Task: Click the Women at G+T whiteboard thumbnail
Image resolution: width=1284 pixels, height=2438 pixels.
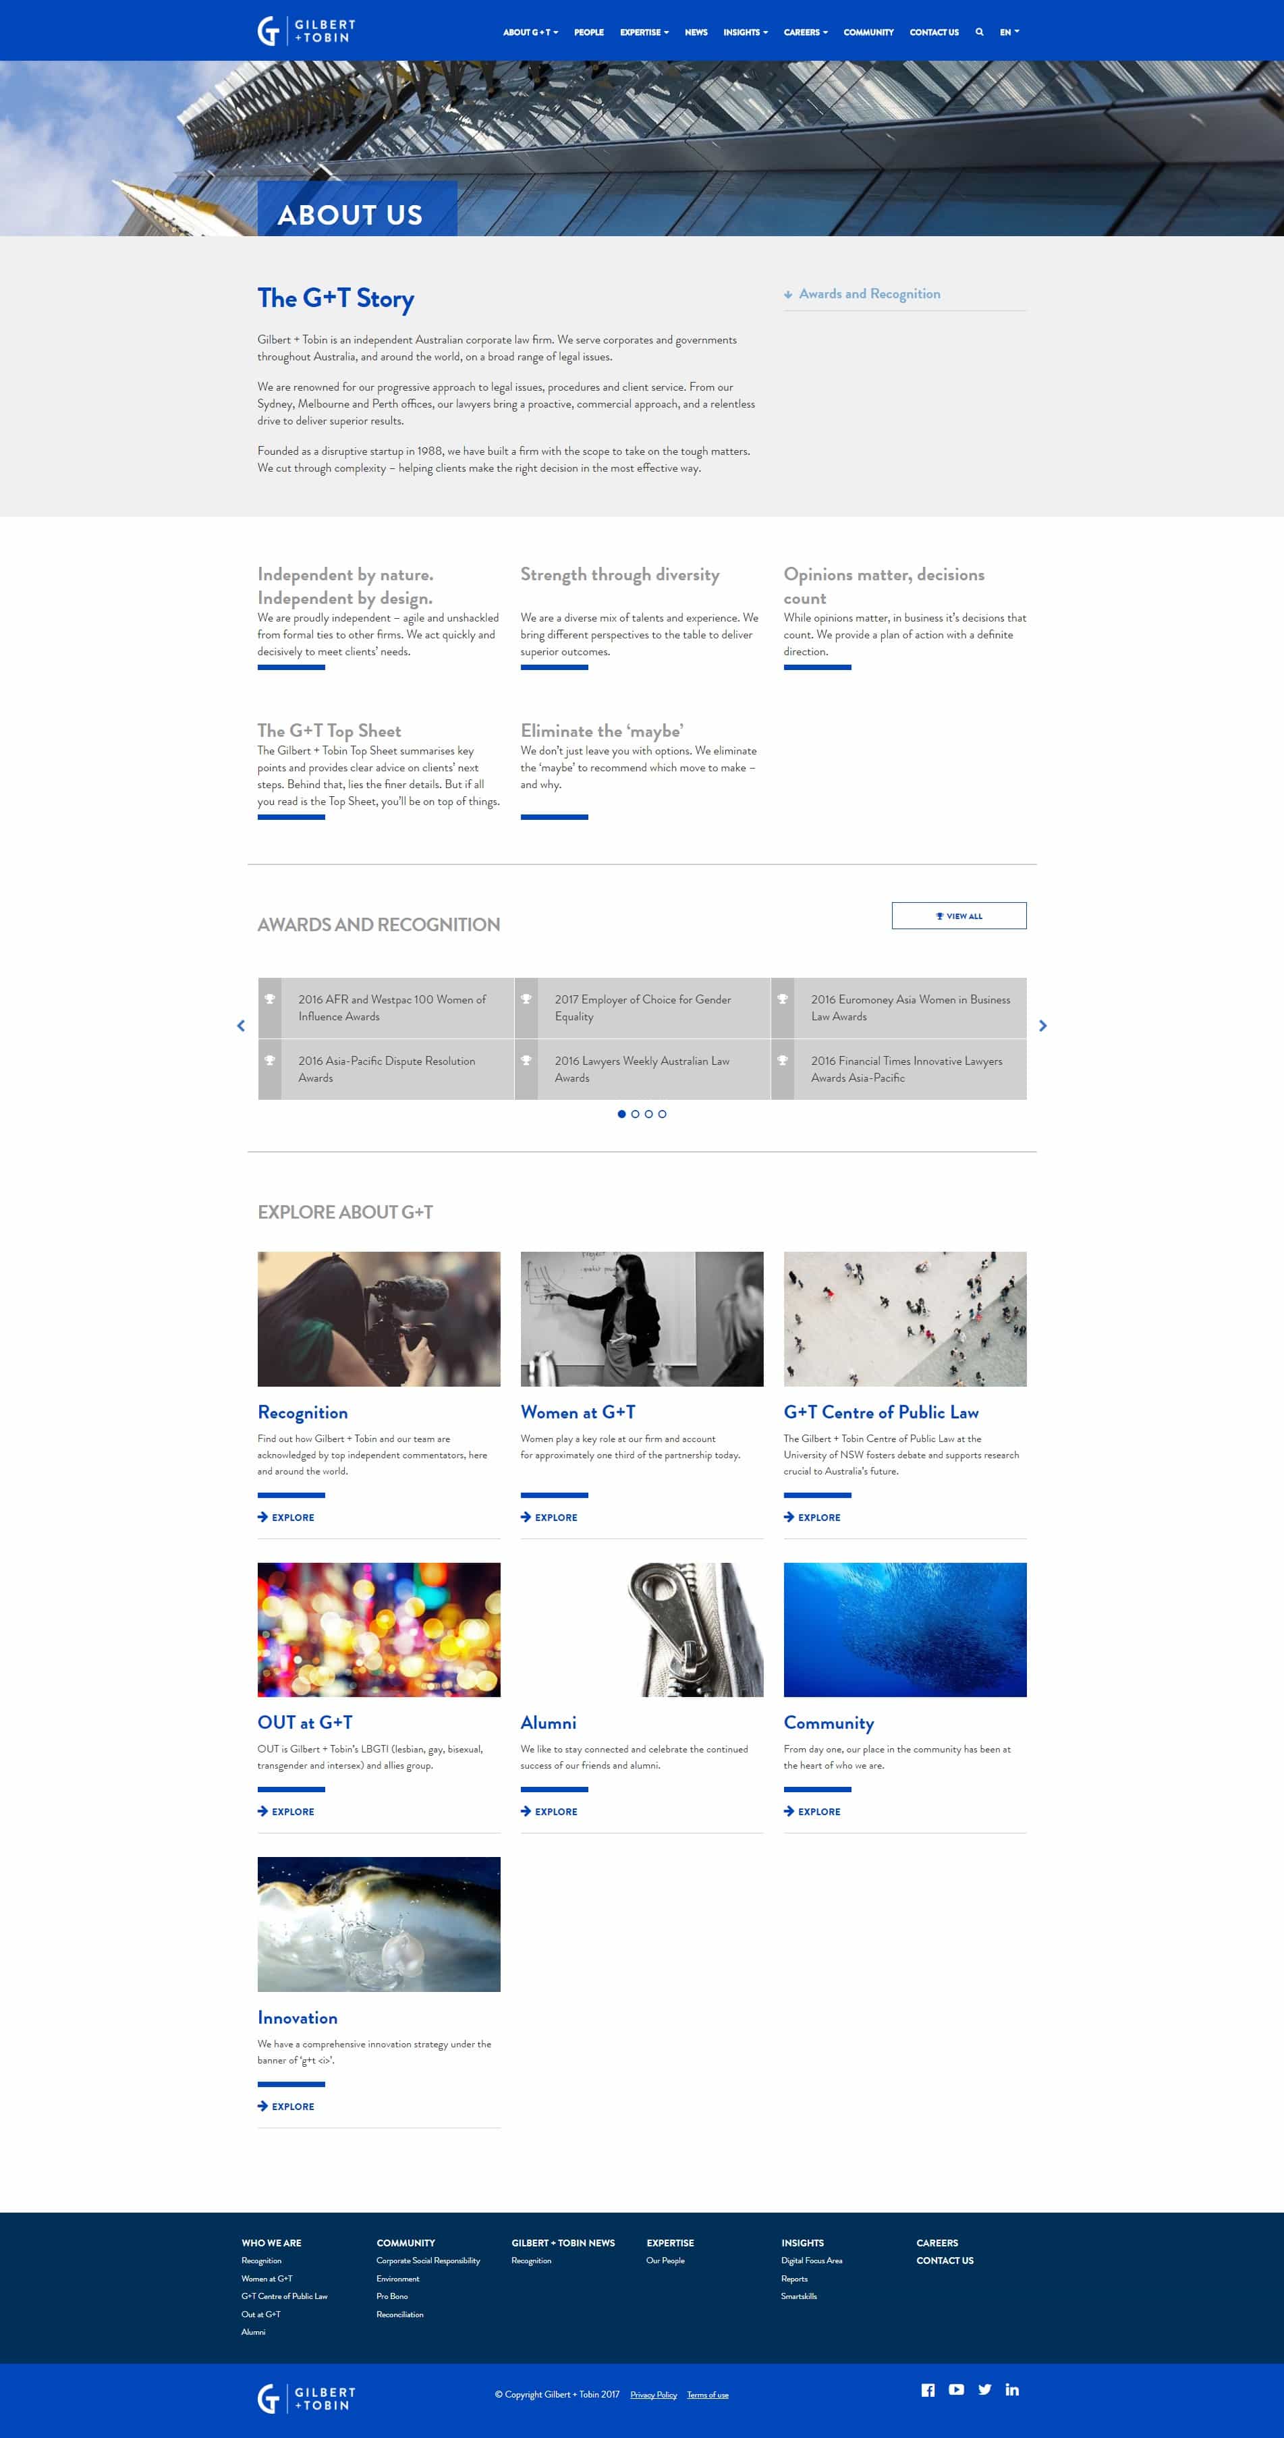Action: click(642, 1319)
